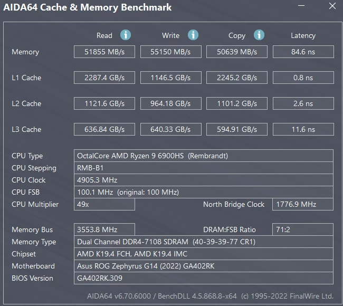Click the North Bridge Clock 1776.9 MHz field
The width and height of the screenshot is (343, 306).
tap(303, 204)
